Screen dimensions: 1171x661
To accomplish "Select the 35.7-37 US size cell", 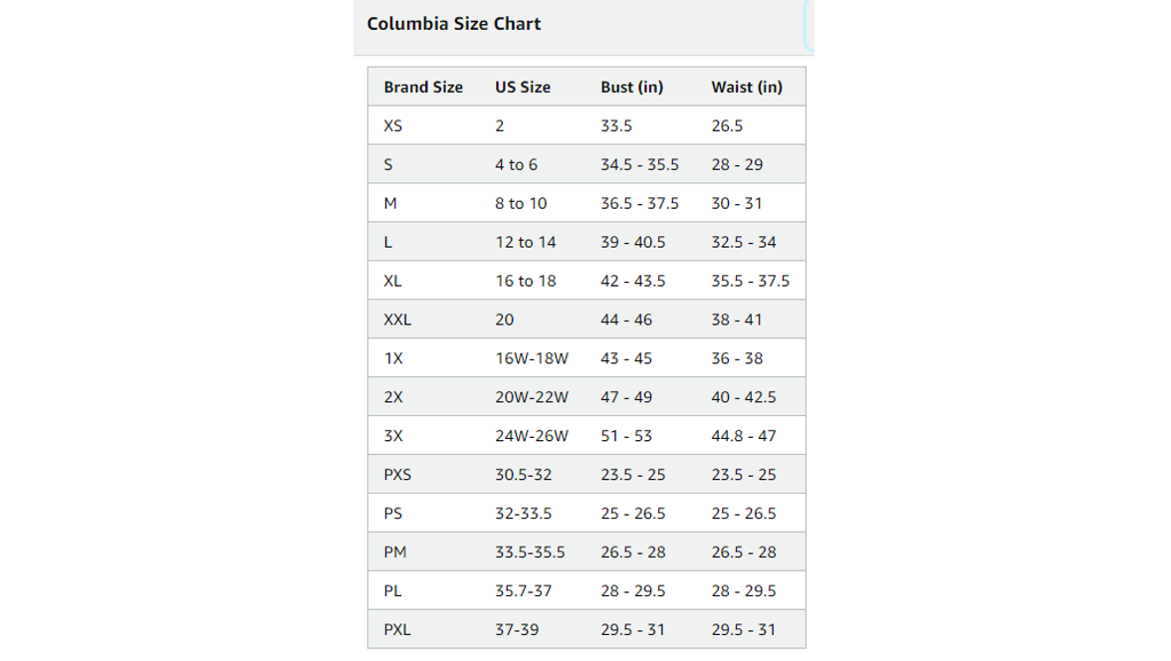I will pos(524,592).
